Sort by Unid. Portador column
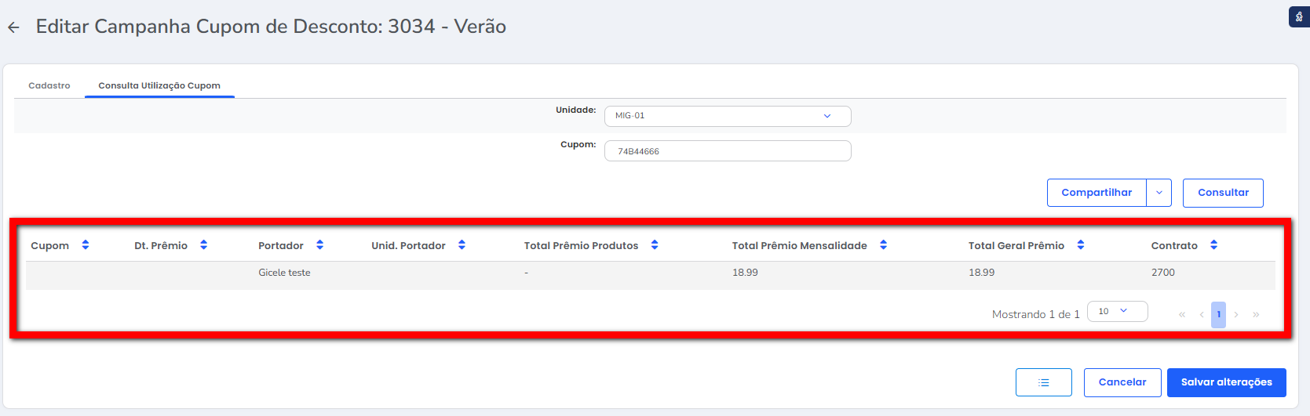Screen dimensions: 1310x416 coord(462,245)
